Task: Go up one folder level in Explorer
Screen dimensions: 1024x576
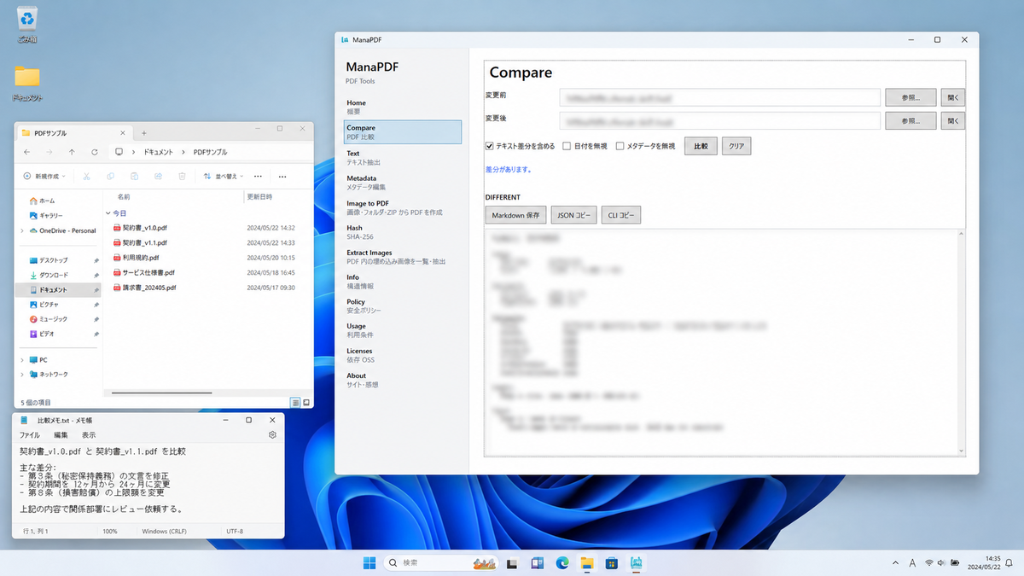Action: tap(72, 152)
